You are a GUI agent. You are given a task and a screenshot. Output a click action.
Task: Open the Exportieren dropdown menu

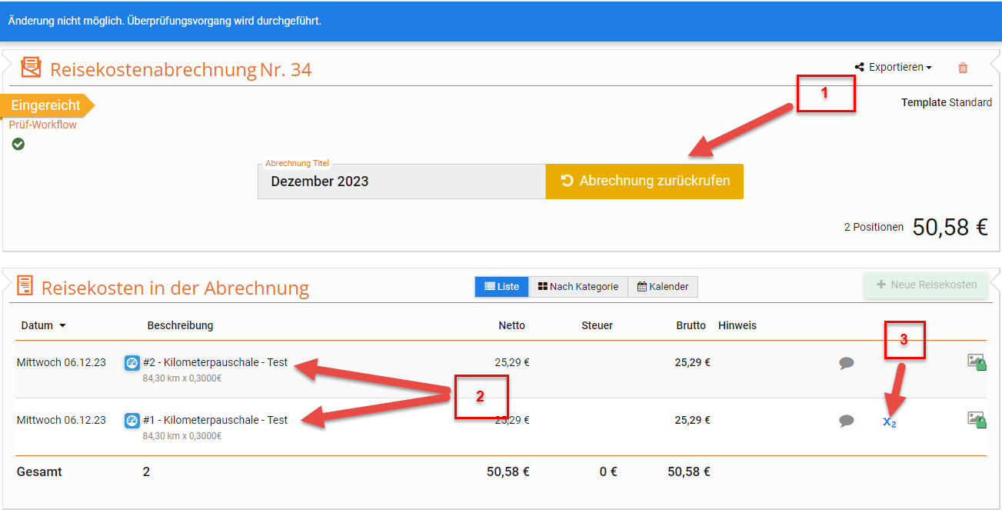[894, 68]
